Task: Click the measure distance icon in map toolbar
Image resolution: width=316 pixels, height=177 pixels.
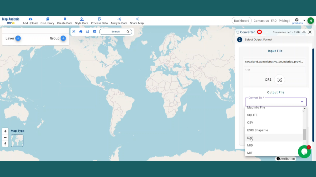Action: tap(88, 32)
